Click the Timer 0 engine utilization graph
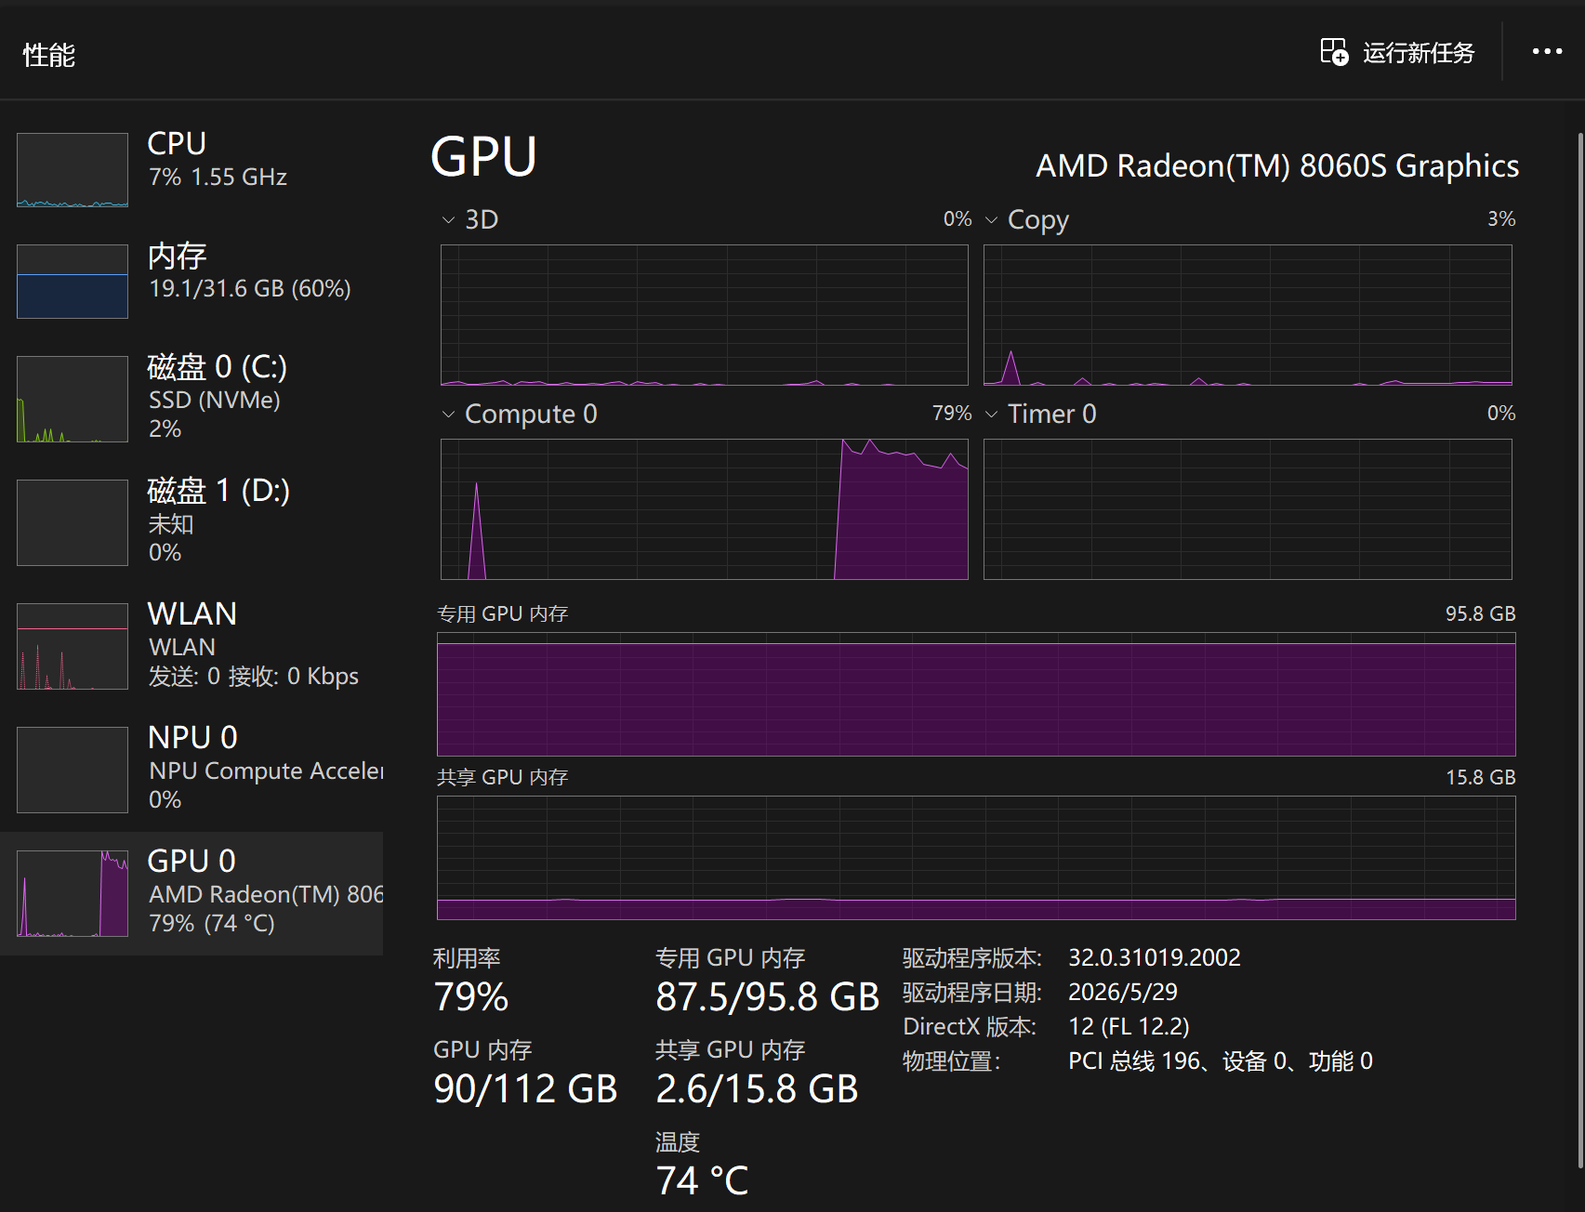The width and height of the screenshot is (1585, 1212). point(1248,509)
